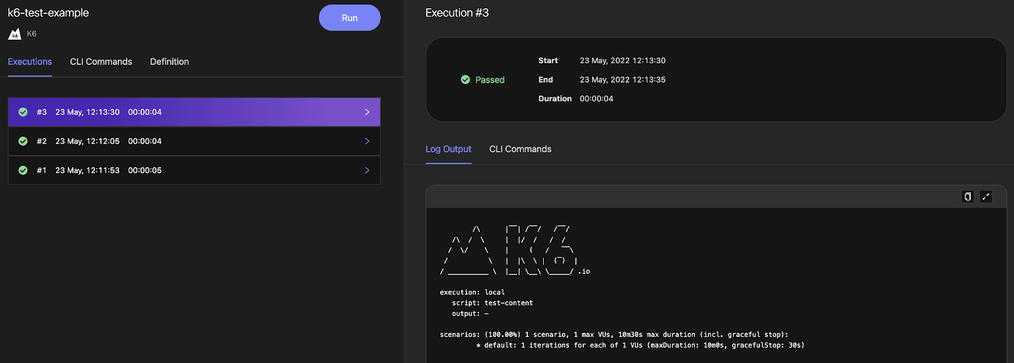This screenshot has width=1014, height=363.
Task: Click the Execution #3 heading
Action: pos(457,13)
